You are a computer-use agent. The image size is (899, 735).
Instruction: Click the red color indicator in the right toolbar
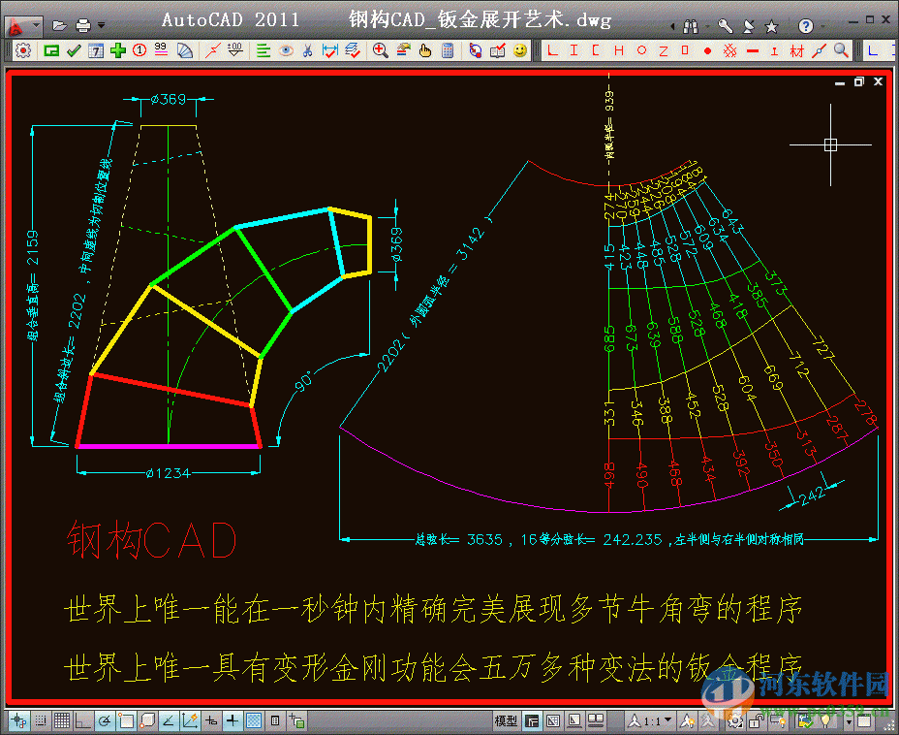point(708,49)
